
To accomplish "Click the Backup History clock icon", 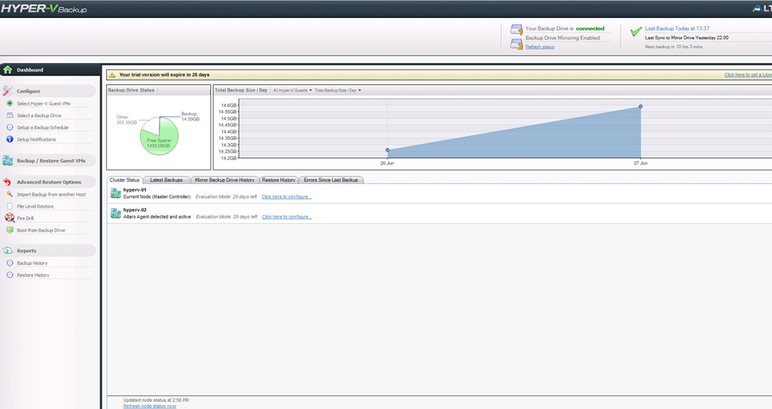I will [x=10, y=263].
